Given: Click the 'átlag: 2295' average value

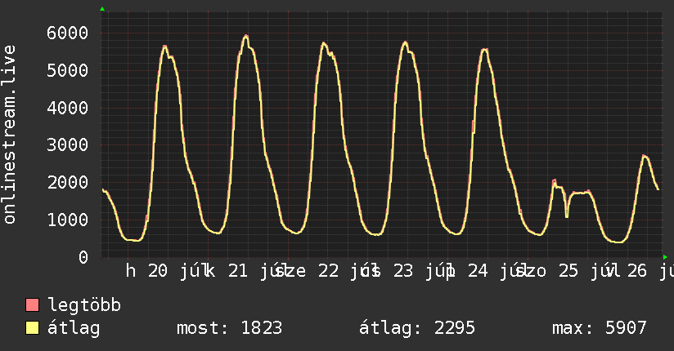Looking at the screenshot, I should pyautogui.click(x=417, y=329).
